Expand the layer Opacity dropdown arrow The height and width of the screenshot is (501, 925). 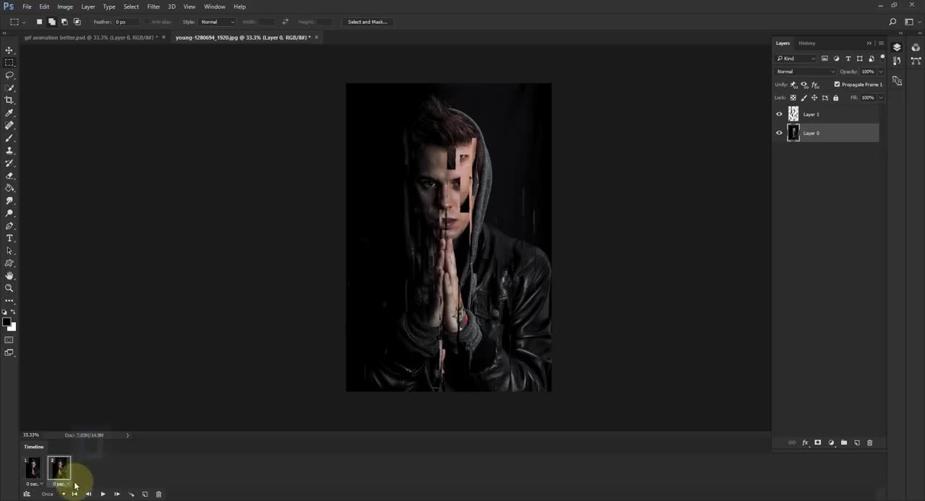pos(880,71)
